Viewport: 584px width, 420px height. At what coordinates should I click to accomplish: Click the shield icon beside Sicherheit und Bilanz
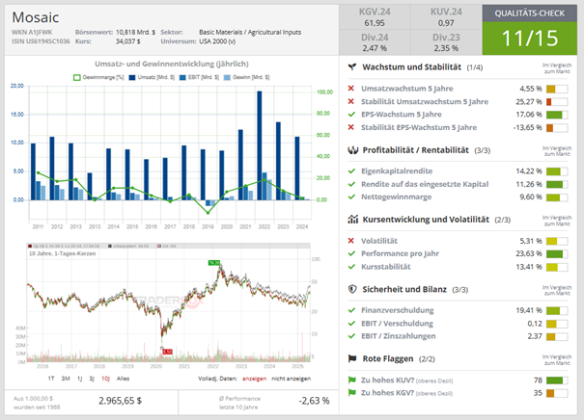[x=352, y=289]
